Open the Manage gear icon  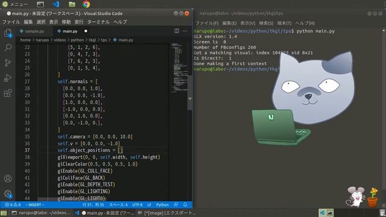(x=8, y=194)
